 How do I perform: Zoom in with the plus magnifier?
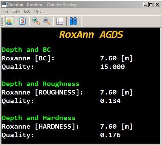[36, 21]
